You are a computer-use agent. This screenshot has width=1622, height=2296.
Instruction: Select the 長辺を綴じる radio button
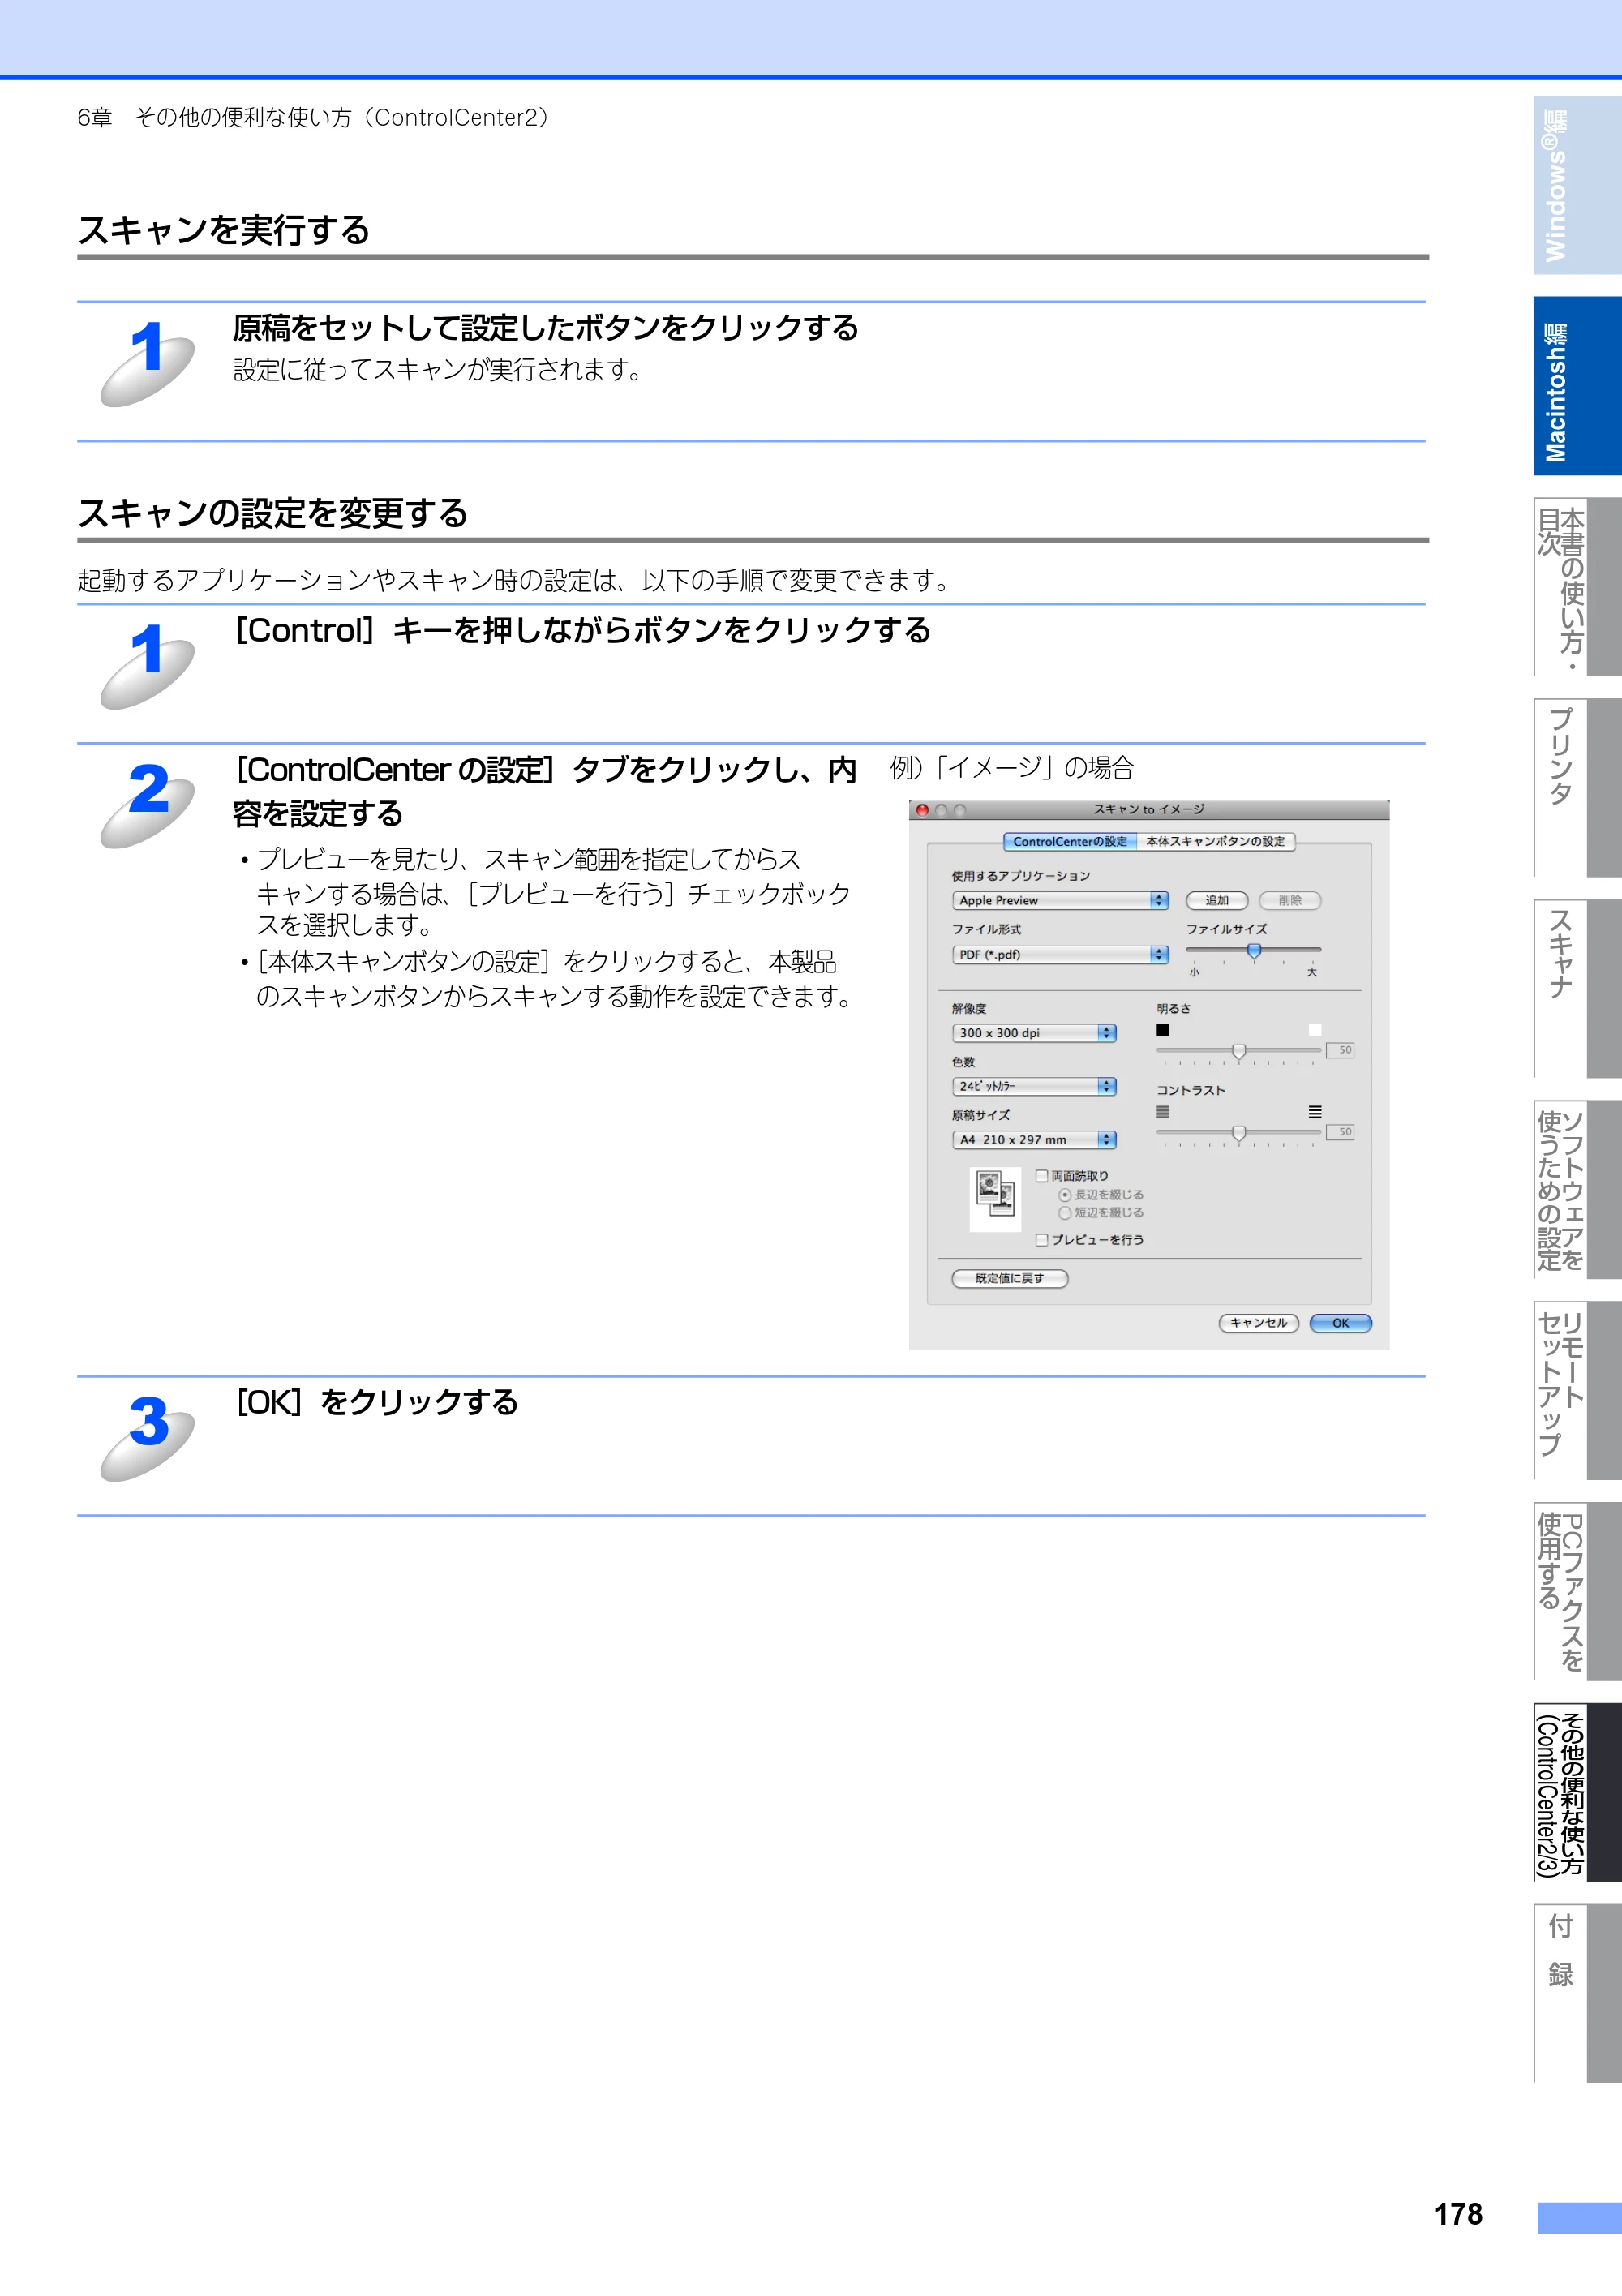click(x=1065, y=1195)
